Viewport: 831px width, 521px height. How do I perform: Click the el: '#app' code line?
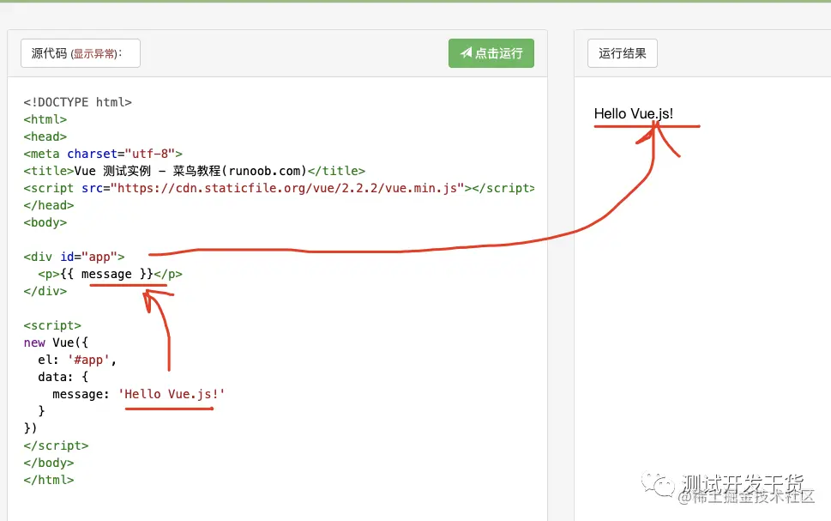[x=77, y=360]
